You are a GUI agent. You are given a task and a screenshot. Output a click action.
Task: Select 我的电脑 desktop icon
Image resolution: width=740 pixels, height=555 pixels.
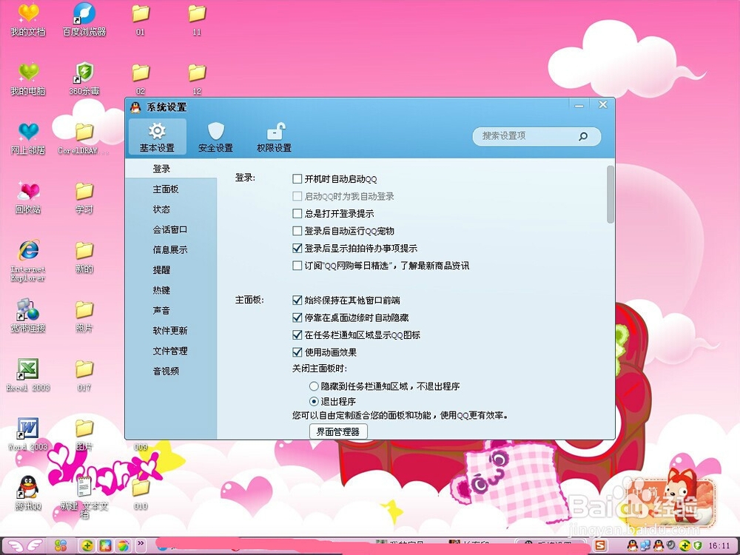[28, 79]
